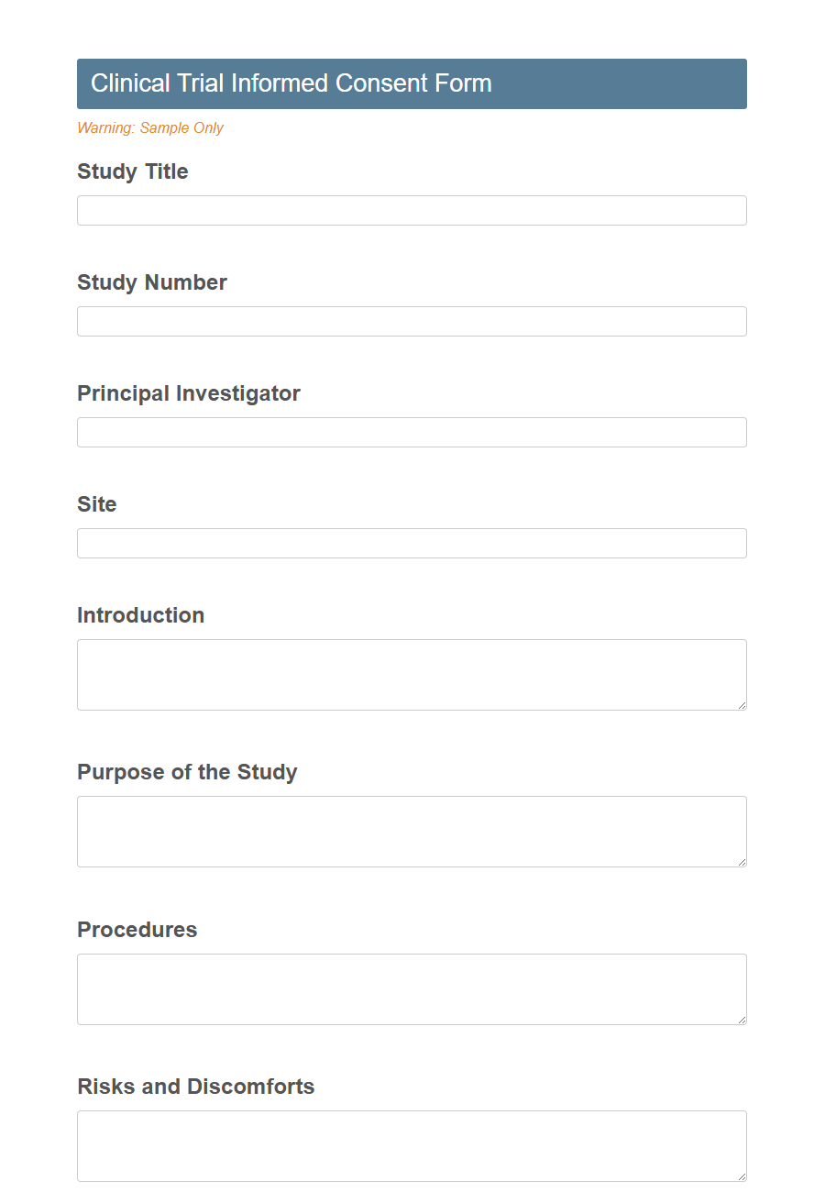Screen dimensions: 825x1192
Task: Click inside the Introduction text area
Action: 411,674
